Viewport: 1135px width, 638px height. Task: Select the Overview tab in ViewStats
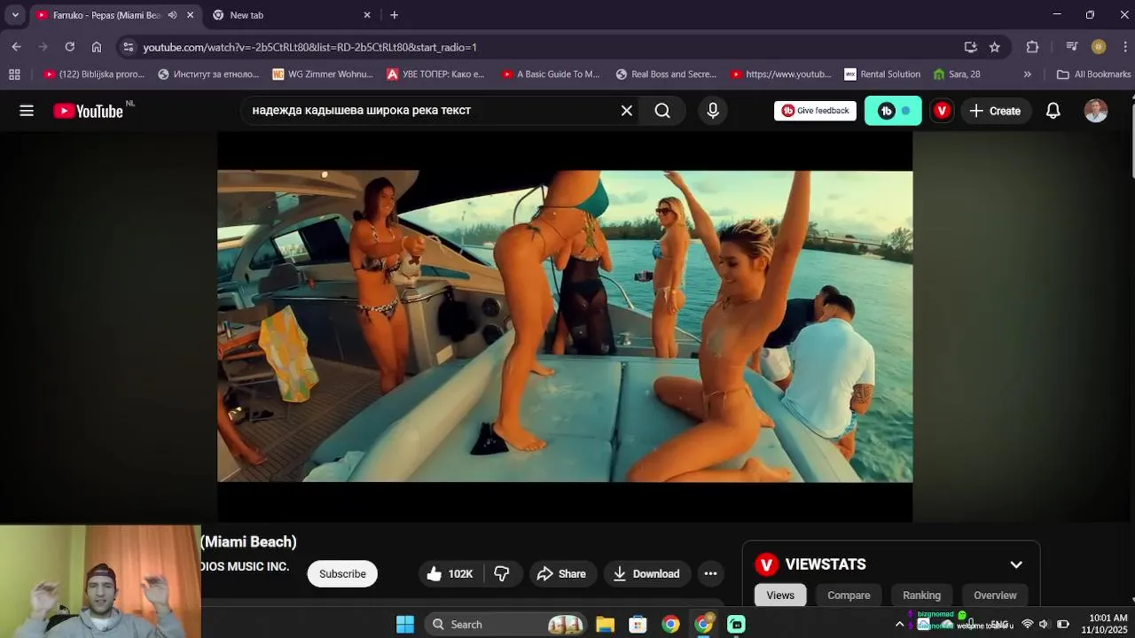click(995, 595)
